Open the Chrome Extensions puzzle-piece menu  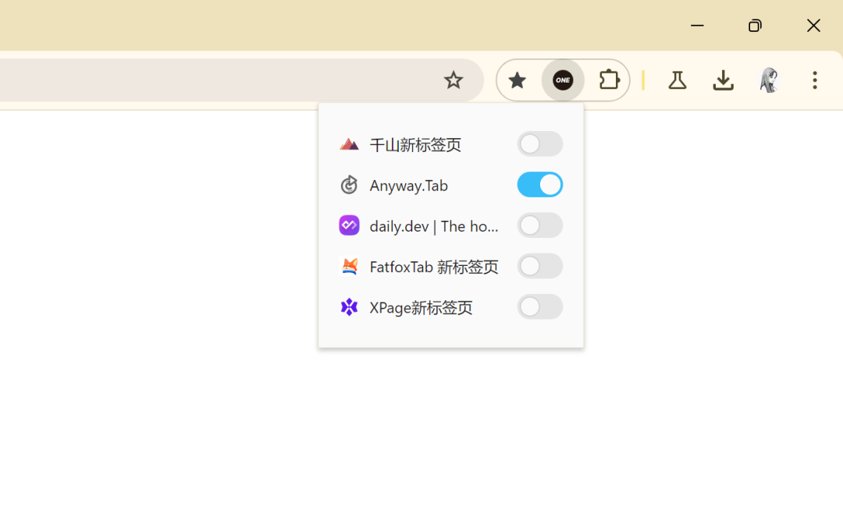point(609,80)
